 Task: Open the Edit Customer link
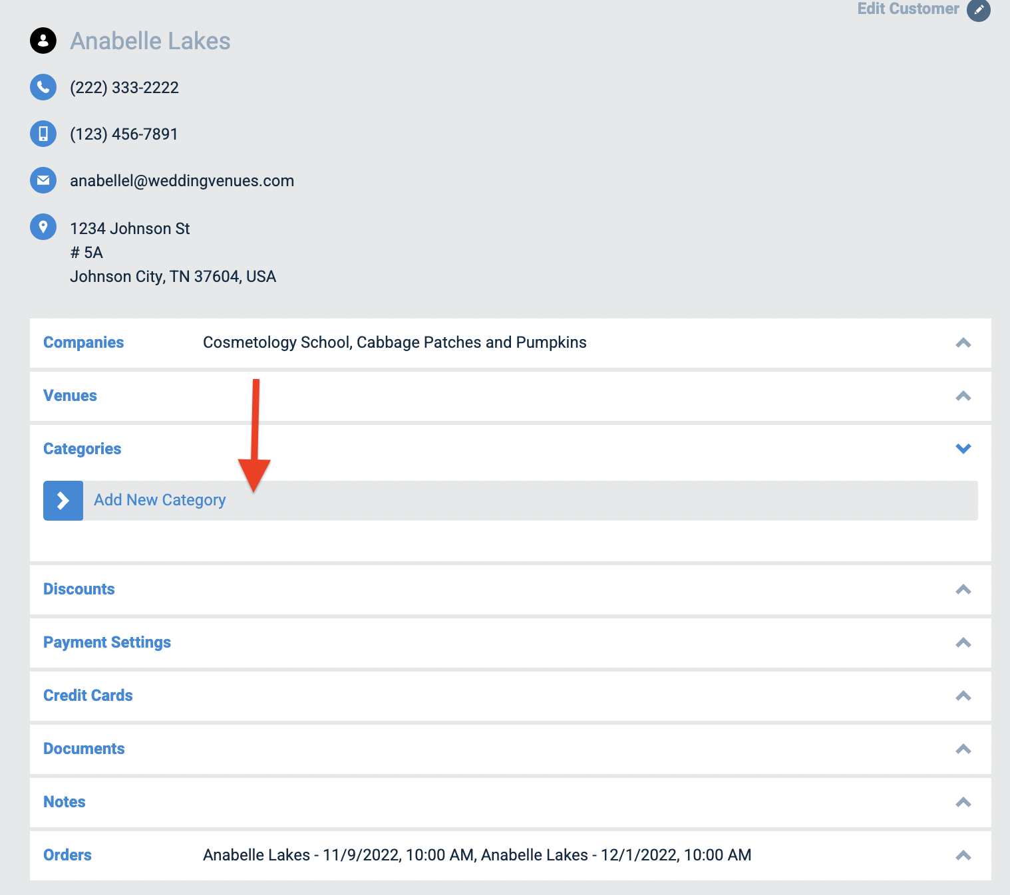tap(908, 9)
